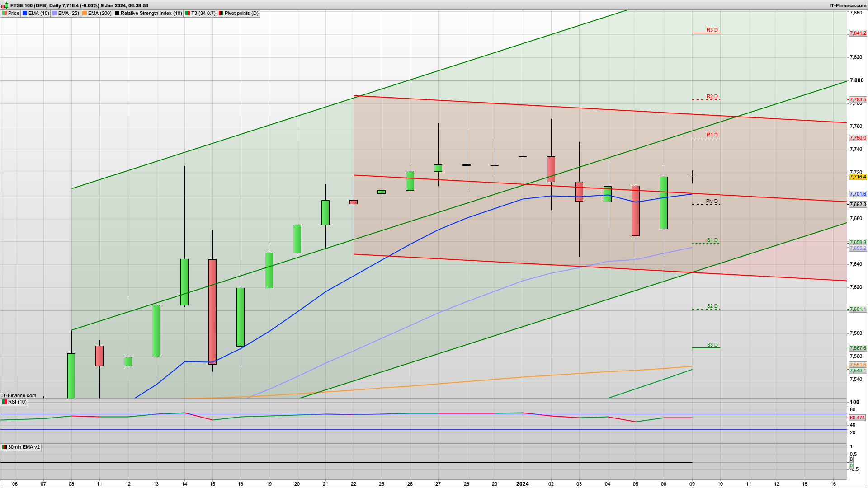Click the R3 D pivot label
The image size is (868, 488).
click(x=712, y=30)
